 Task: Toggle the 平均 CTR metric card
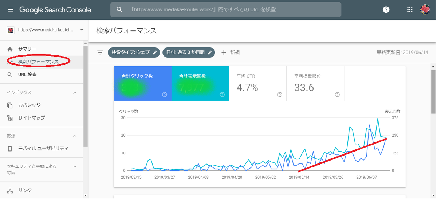[257, 84]
